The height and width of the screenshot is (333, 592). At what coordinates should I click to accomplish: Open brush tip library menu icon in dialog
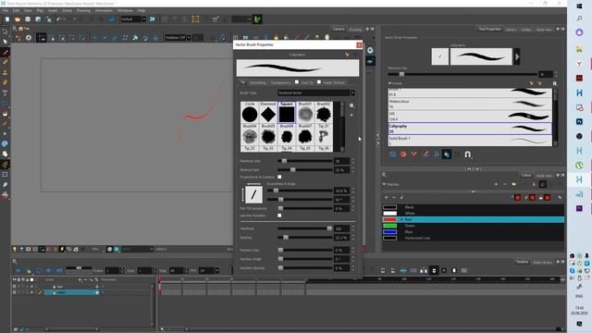point(351,105)
